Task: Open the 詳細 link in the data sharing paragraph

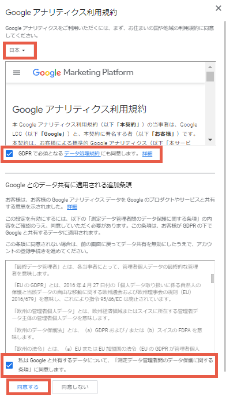Action: tap(72, 207)
